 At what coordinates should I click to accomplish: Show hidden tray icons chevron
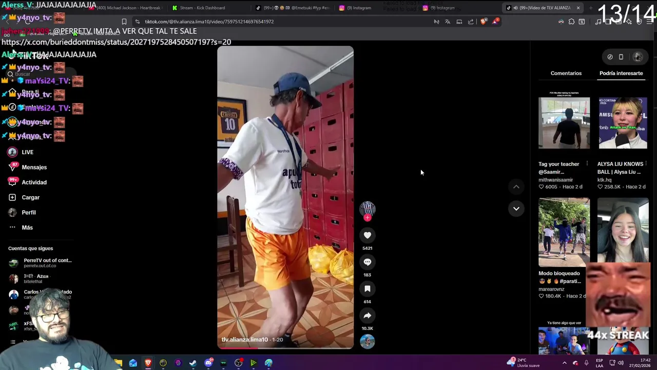point(565,363)
